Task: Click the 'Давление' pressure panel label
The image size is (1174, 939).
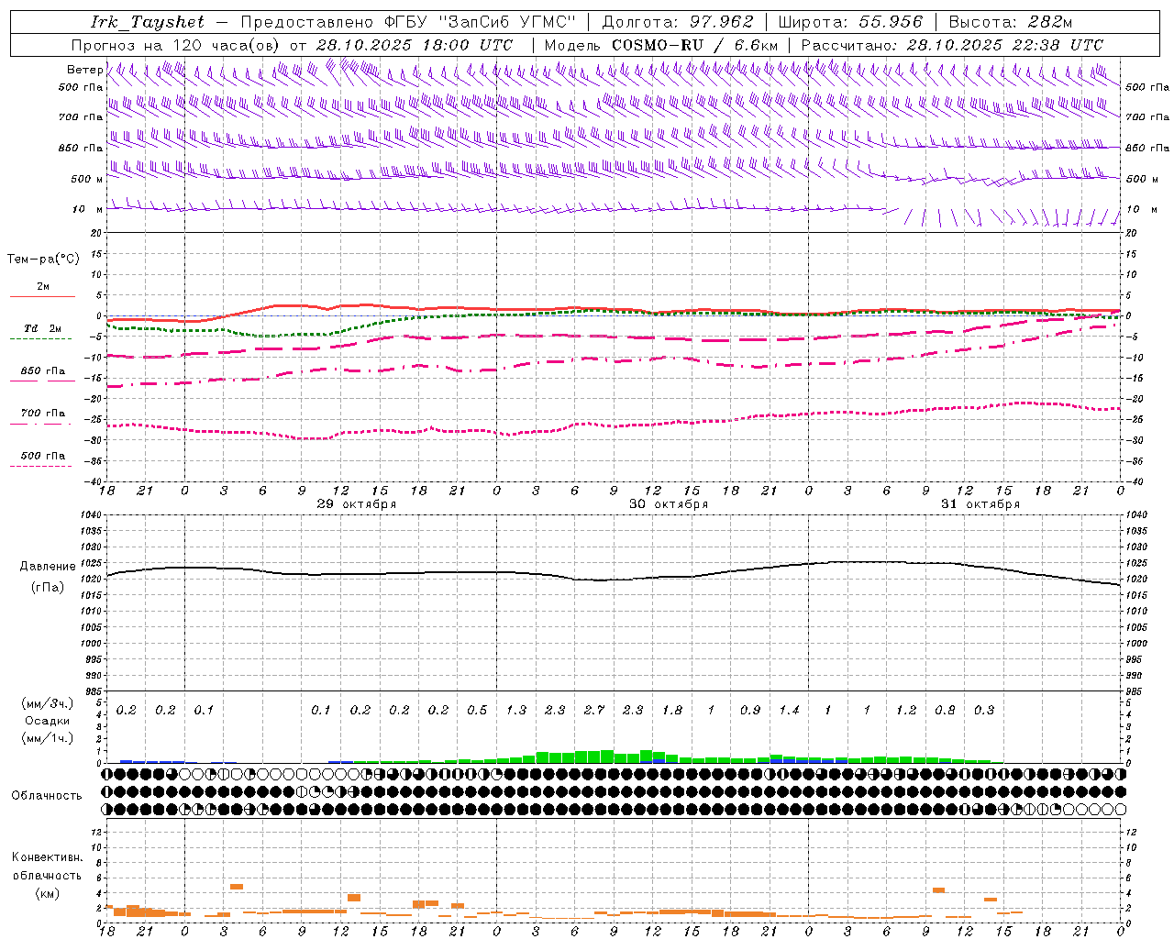Action: (48, 567)
